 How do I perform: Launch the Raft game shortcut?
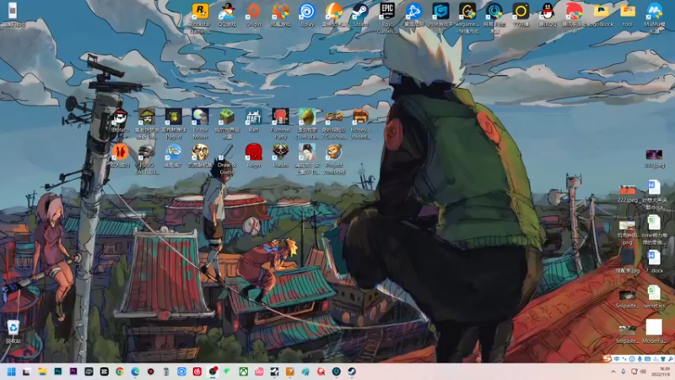(254, 117)
